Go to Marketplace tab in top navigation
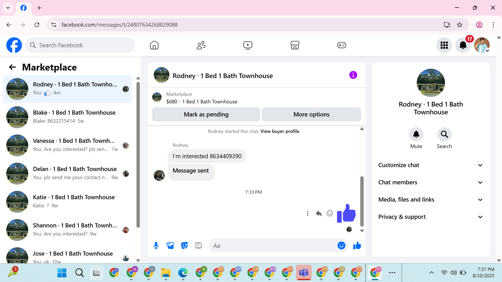This screenshot has width=502, height=282. click(x=295, y=45)
